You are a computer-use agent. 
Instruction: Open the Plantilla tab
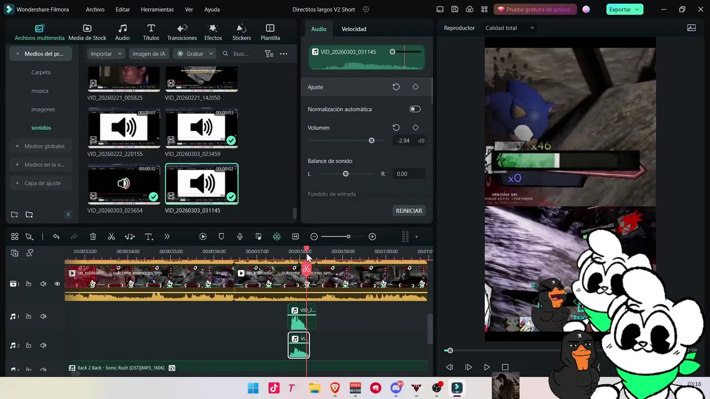[270, 33]
